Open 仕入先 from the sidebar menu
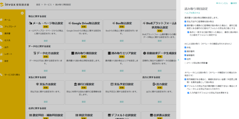The image size is (239, 119). click(7, 40)
